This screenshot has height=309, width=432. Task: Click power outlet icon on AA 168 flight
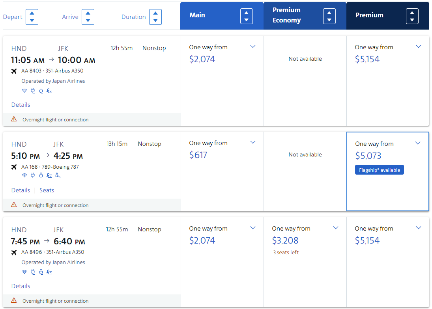point(33,175)
